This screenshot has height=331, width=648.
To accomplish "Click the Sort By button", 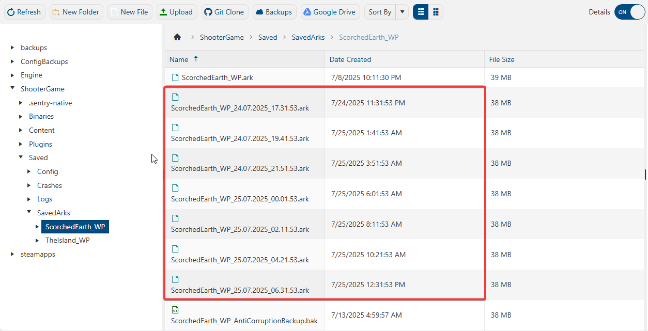I will (x=380, y=12).
